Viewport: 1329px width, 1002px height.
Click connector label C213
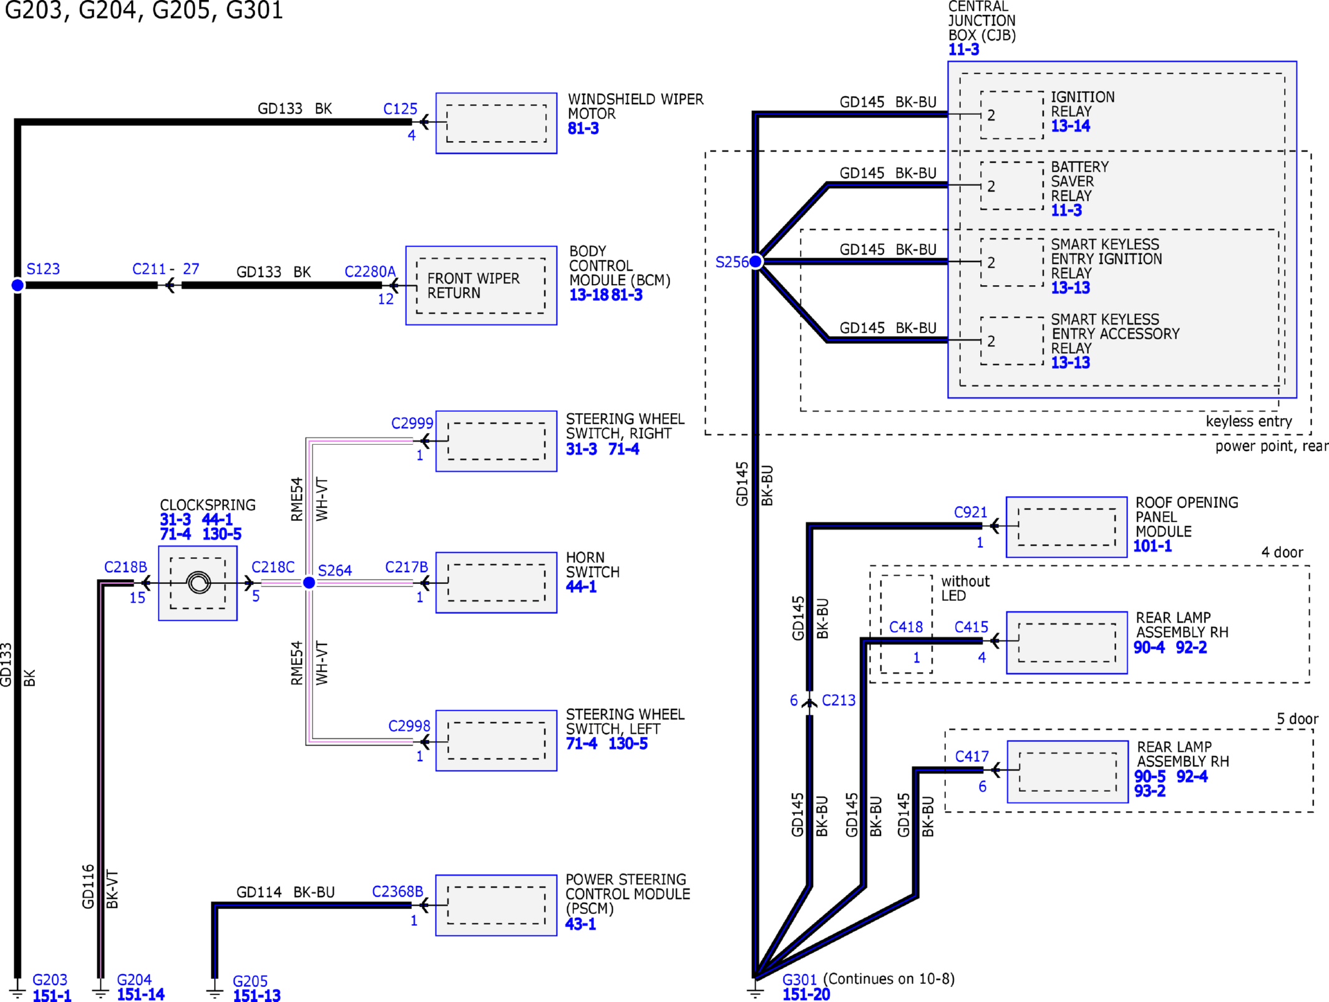(x=838, y=700)
